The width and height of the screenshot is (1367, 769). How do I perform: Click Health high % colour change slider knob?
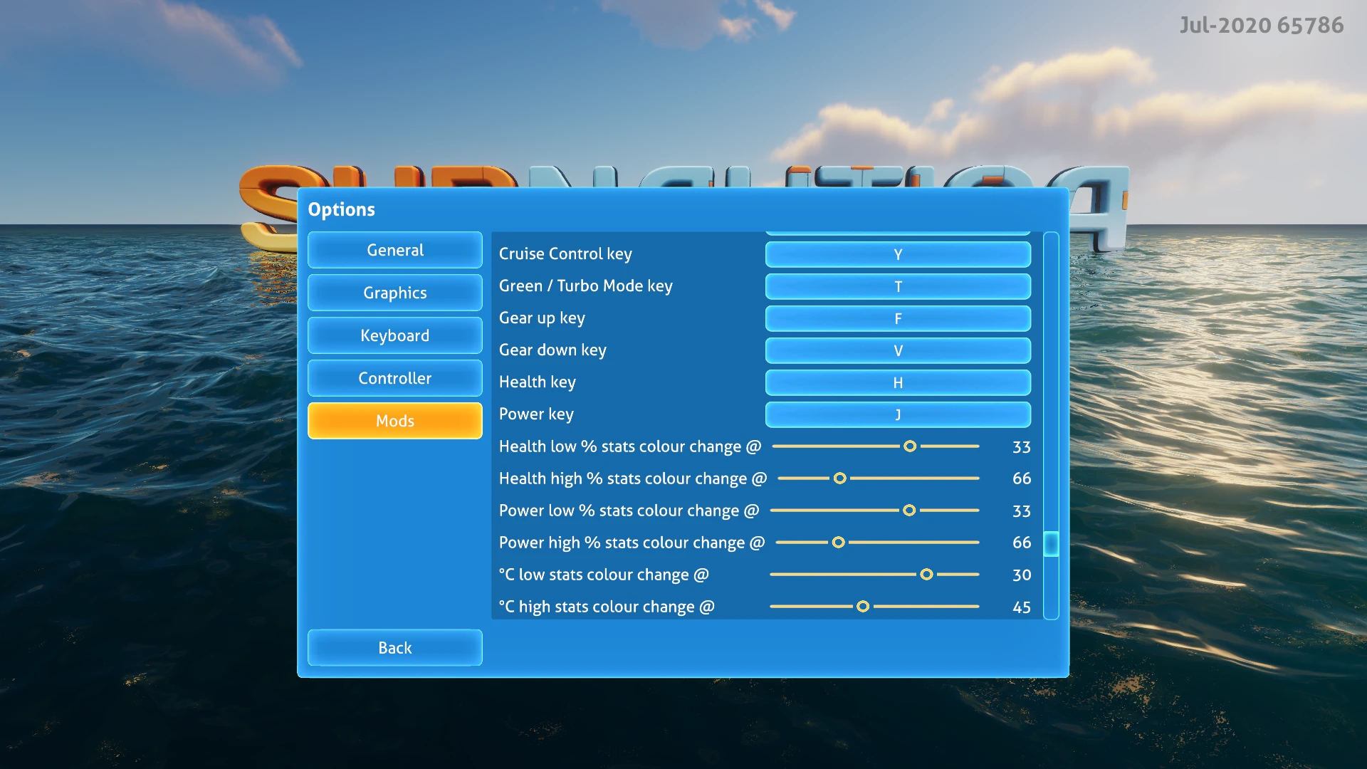click(x=840, y=478)
